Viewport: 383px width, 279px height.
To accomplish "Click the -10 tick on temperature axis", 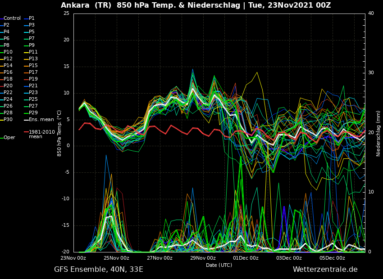I will [x=65, y=199].
